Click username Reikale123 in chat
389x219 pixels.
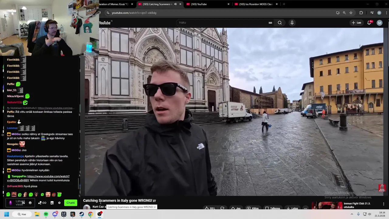coord(14,103)
